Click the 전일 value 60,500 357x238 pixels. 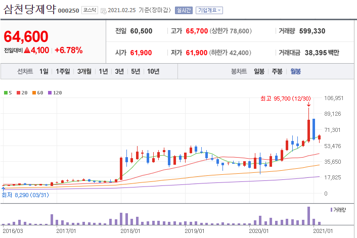(x=141, y=31)
